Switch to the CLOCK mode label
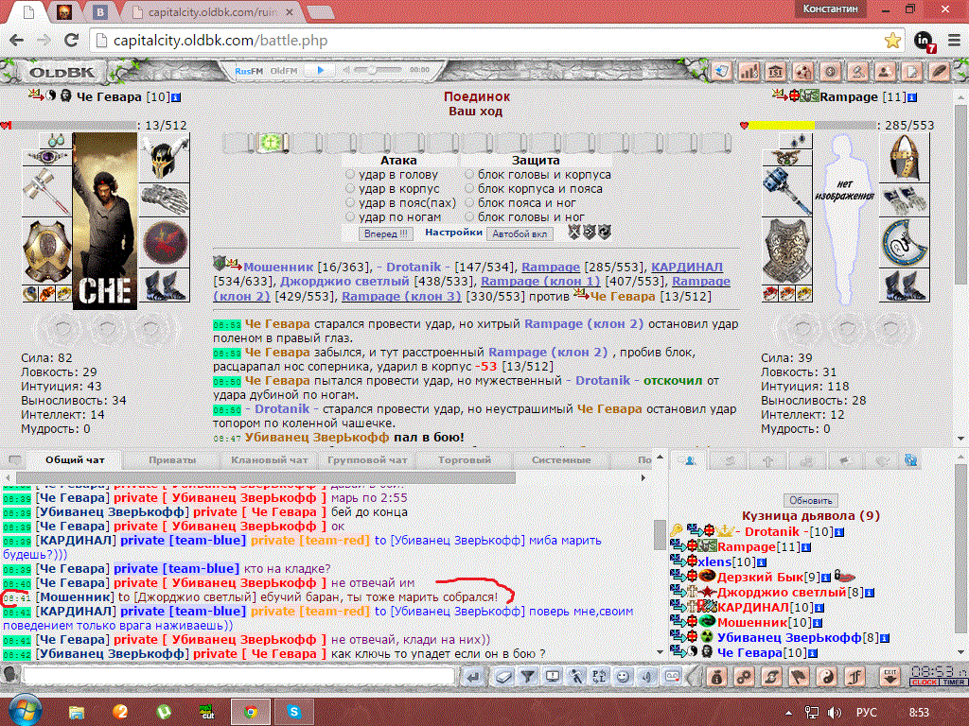969x726 pixels. (925, 683)
